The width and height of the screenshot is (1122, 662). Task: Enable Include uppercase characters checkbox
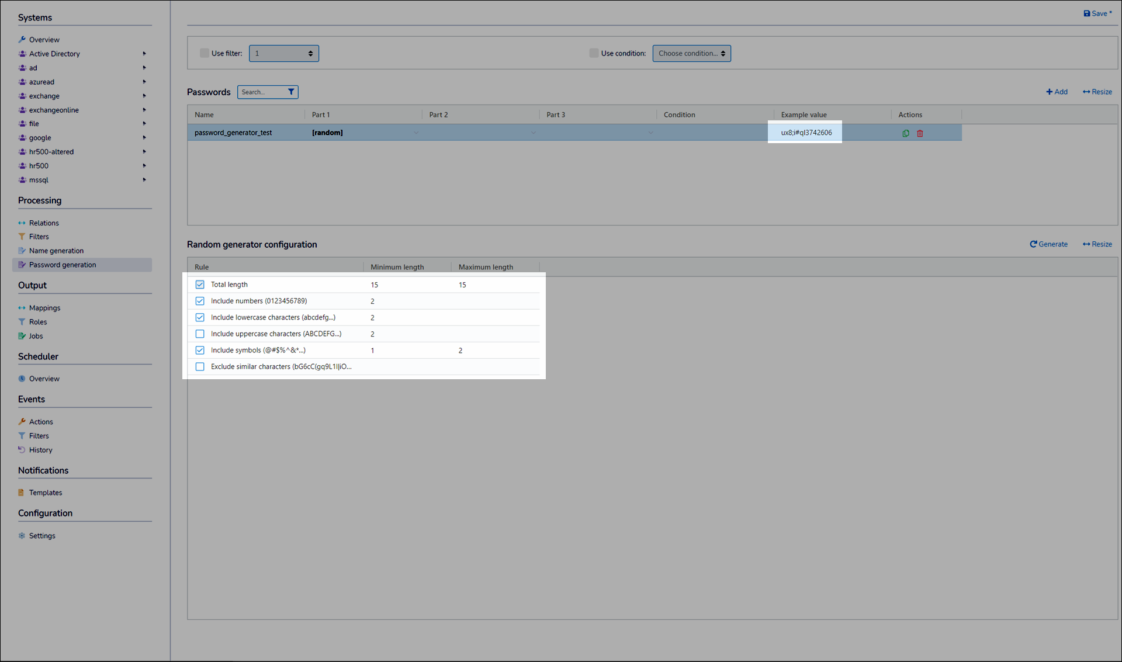(200, 334)
